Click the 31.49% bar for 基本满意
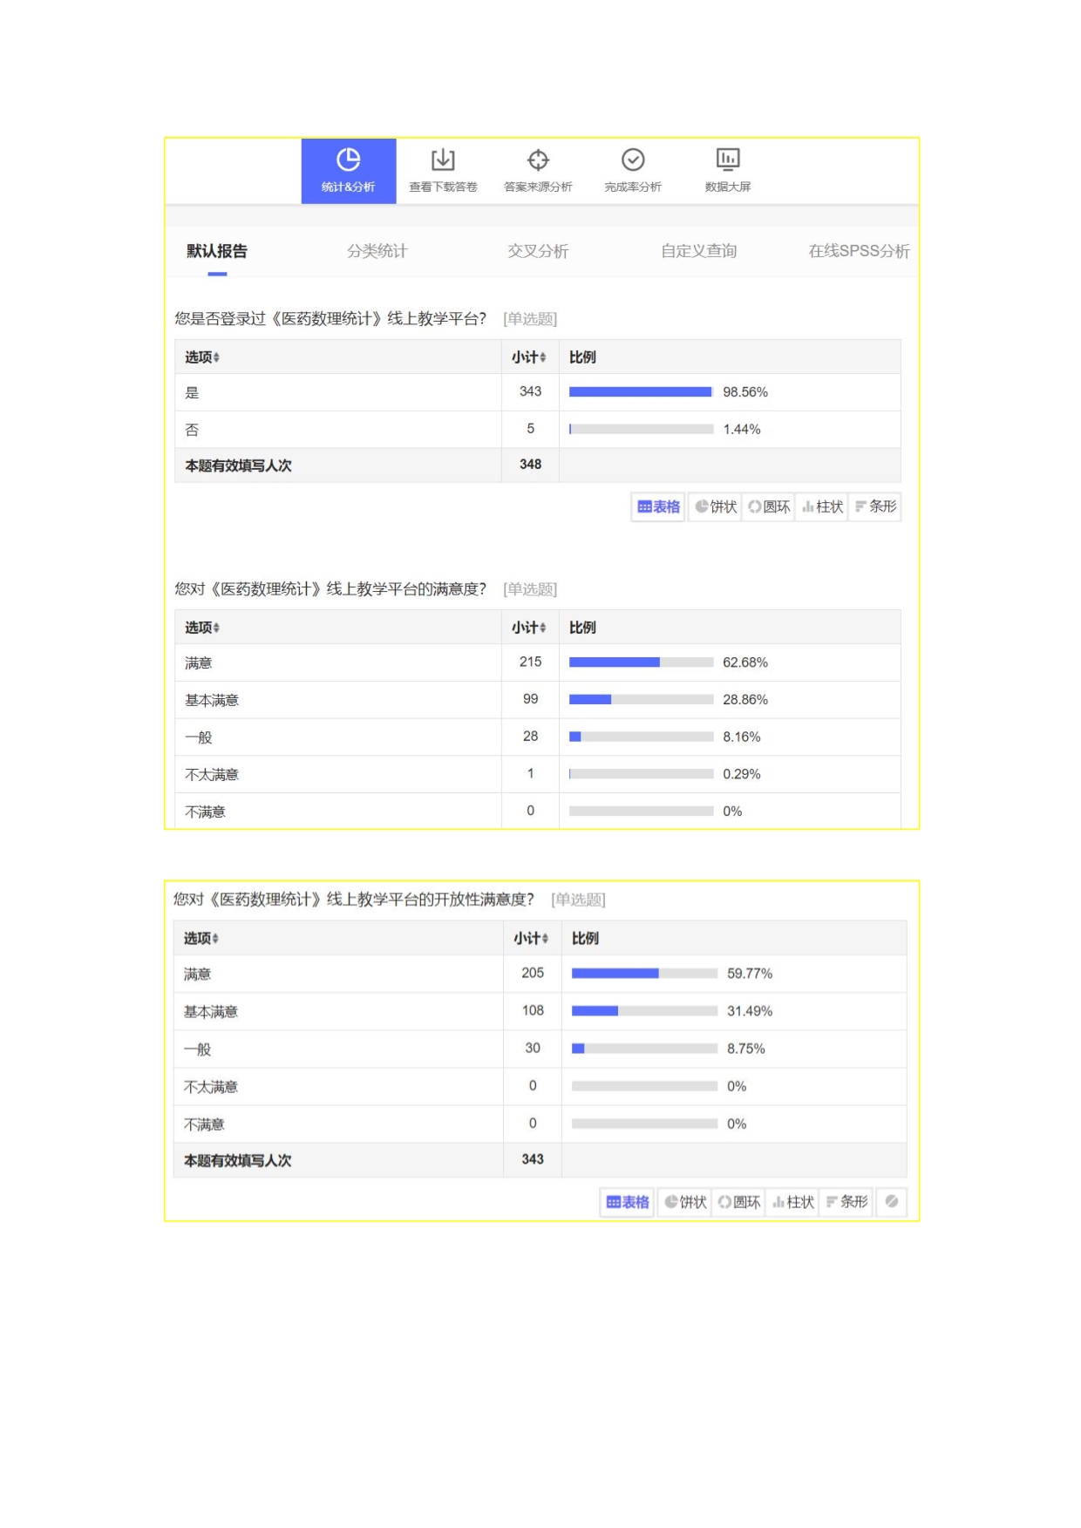 (x=644, y=1011)
